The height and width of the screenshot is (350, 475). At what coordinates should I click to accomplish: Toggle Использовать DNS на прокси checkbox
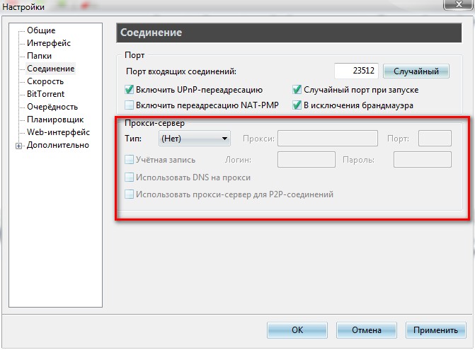click(129, 177)
